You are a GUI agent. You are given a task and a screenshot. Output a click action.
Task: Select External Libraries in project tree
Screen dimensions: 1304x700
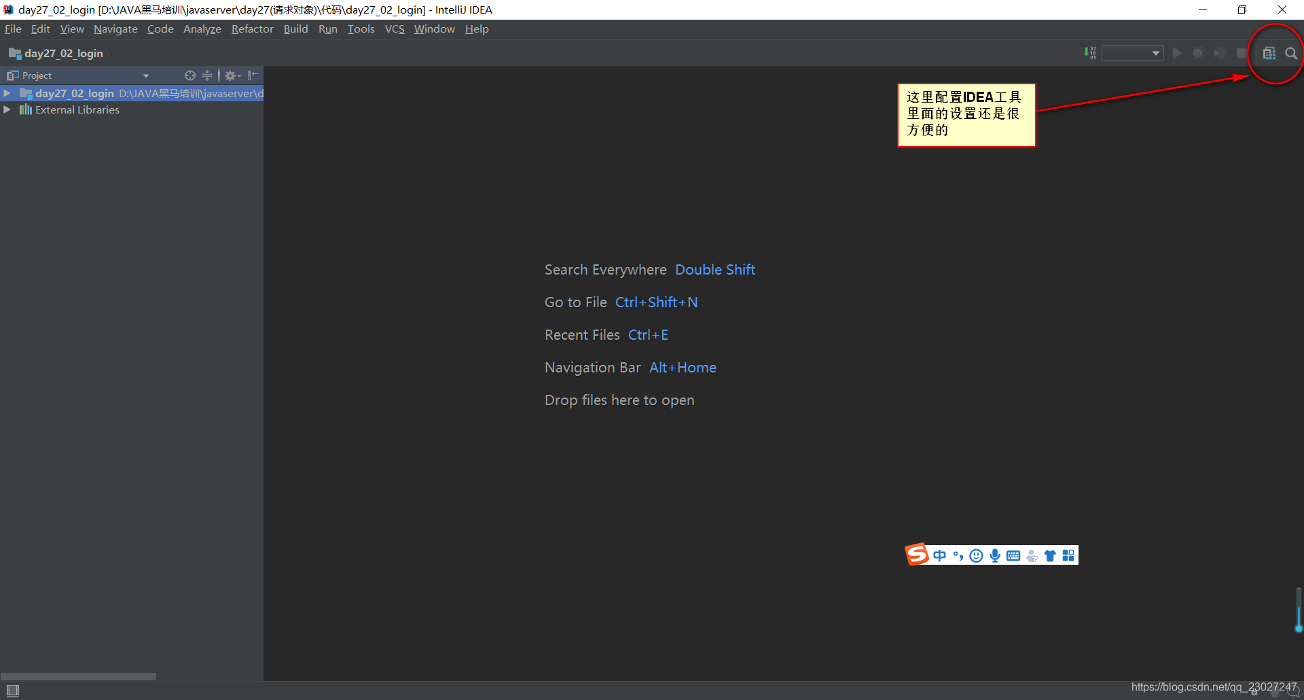click(x=77, y=109)
